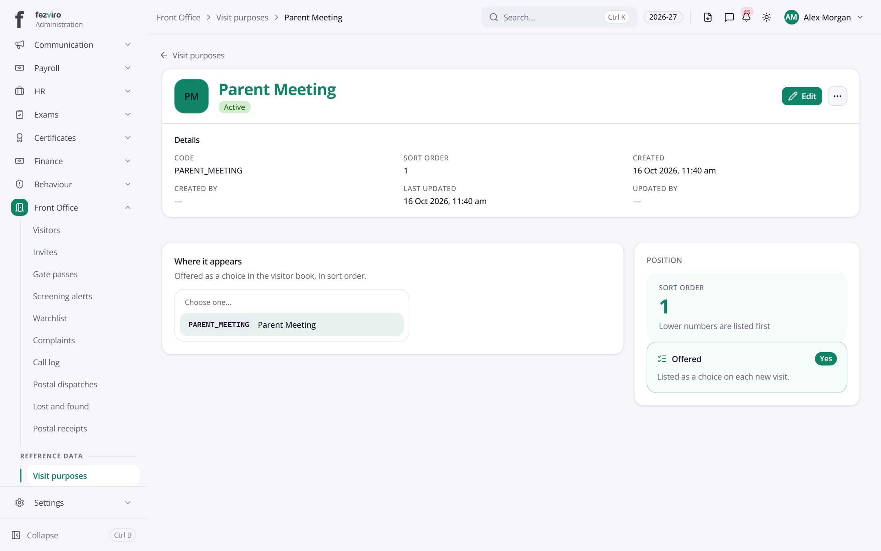Expand the HR menu chevron
The width and height of the screenshot is (881, 551).
[128, 91]
